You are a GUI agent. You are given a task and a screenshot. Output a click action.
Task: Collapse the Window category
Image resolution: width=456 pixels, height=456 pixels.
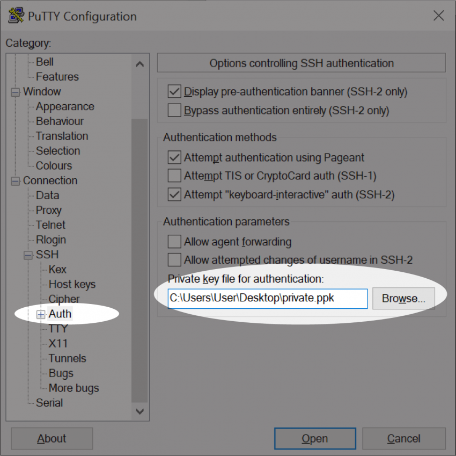click(x=14, y=91)
